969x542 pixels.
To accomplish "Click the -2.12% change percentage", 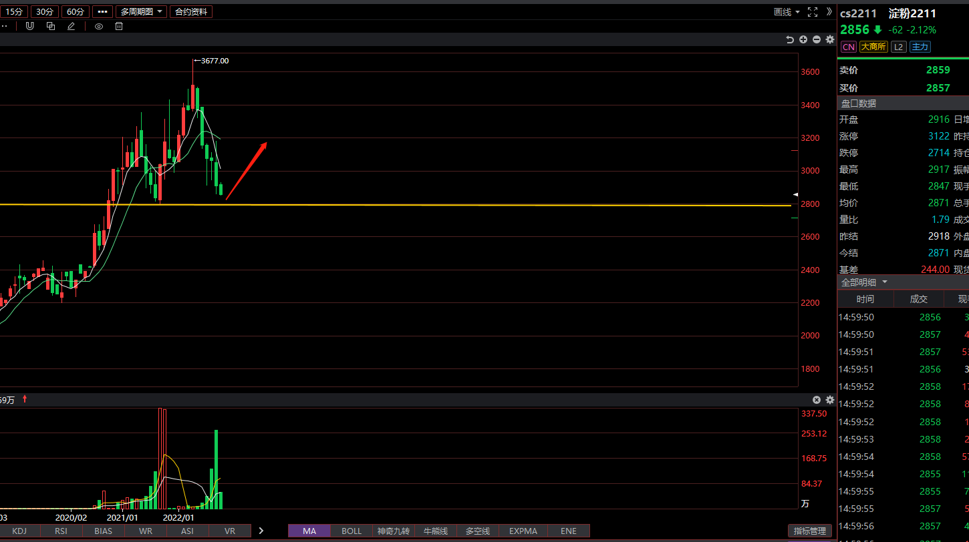I will 922,30.
